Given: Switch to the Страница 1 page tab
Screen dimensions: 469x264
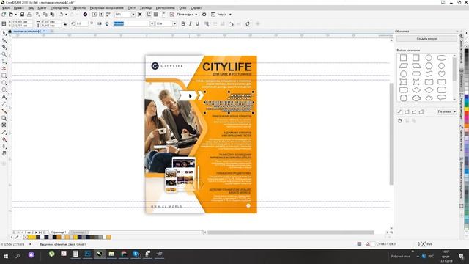Looking at the screenshot, I should click(59, 232).
